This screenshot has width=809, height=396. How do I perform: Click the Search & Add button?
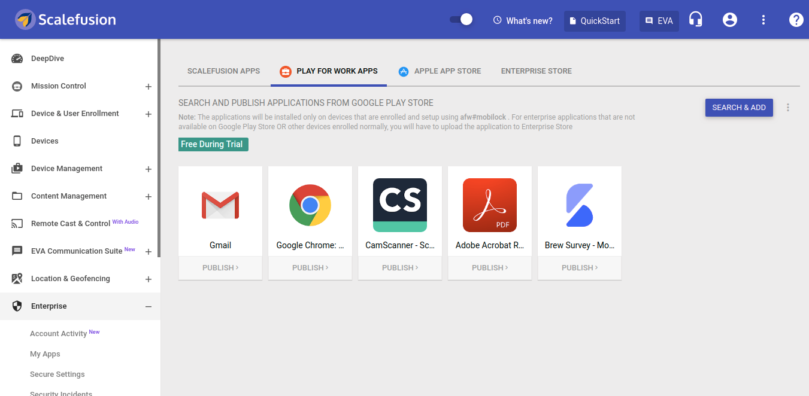coord(739,108)
